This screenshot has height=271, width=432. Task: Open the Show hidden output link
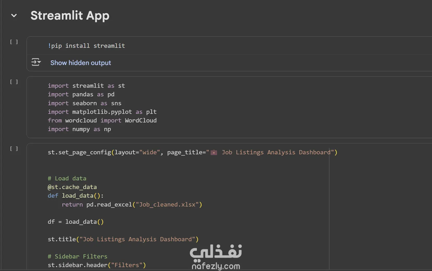click(x=81, y=63)
